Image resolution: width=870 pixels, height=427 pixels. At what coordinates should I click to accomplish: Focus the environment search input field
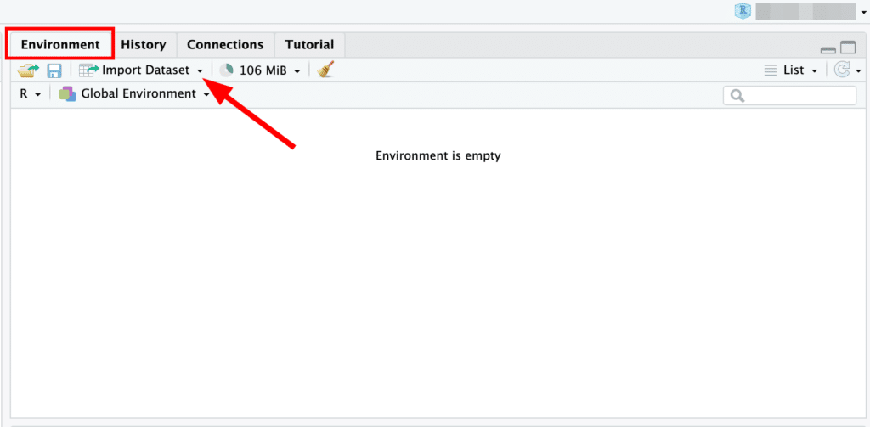[799, 96]
